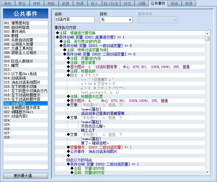Select the 公共事件 tab
Image resolution: width=217 pixels, height=182 pixels.
click(x=158, y=3)
